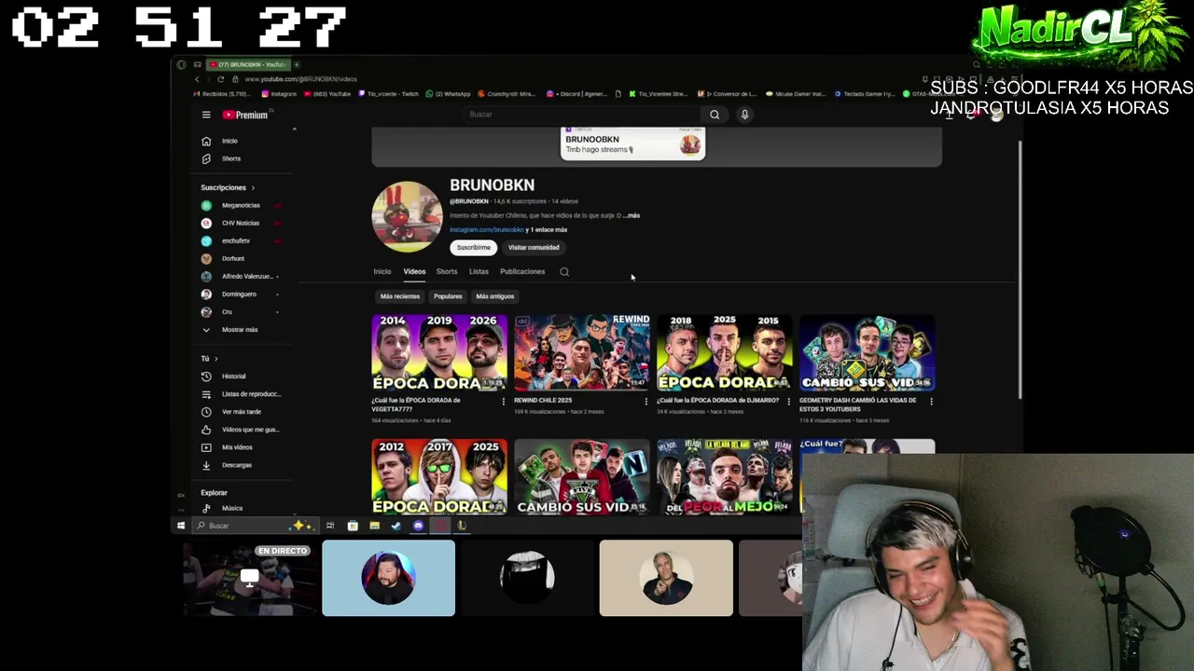Click Visitar comunidad button

click(534, 248)
